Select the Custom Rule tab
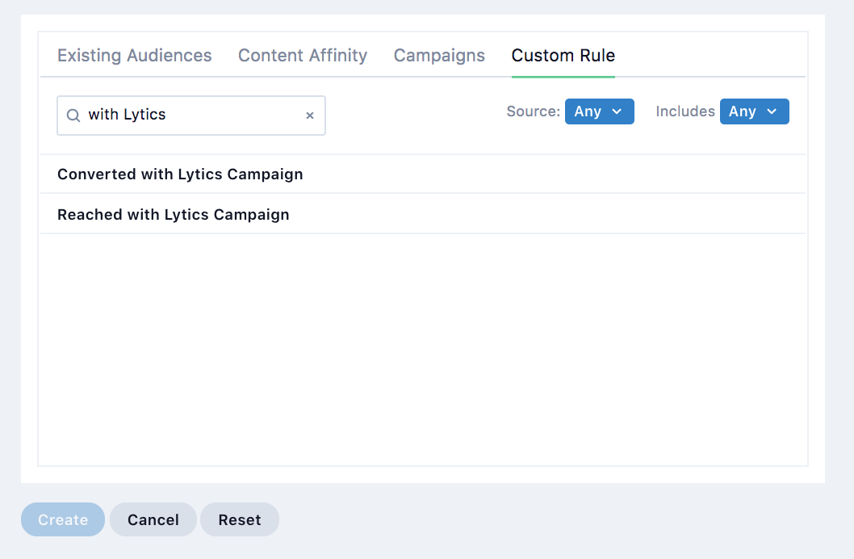Viewport: 854px width, 559px height. [563, 56]
